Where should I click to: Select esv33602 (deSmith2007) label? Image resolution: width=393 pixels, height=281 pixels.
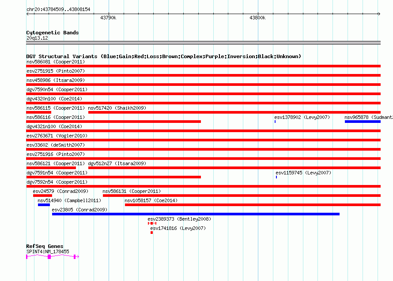click(56, 145)
